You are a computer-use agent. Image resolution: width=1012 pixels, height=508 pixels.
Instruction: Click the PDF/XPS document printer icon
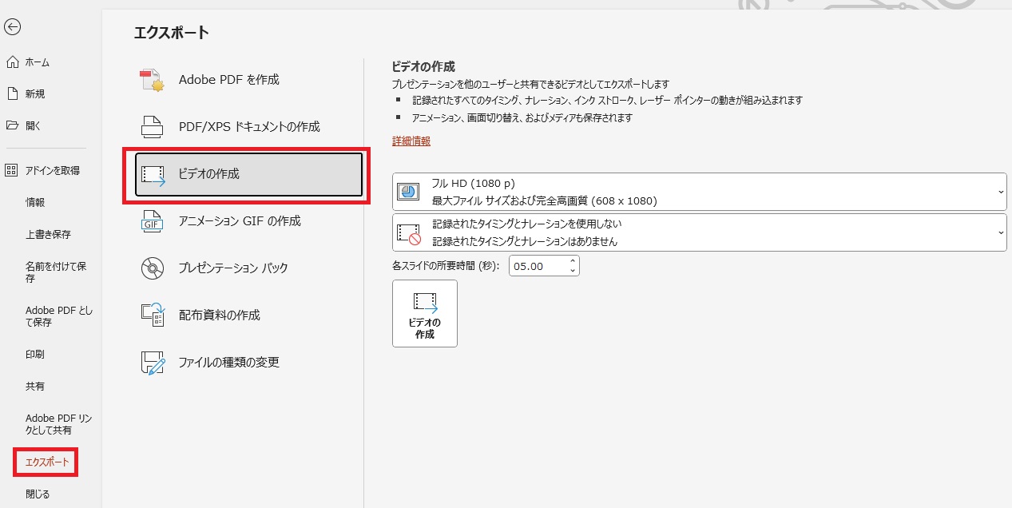point(152,126)
